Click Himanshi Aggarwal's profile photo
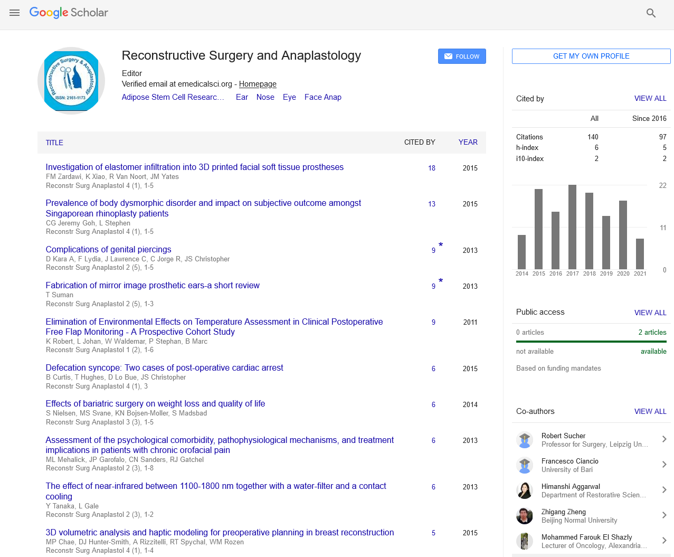Image resolution: width=674 pixels, height=557 pixels. (524, 490)
